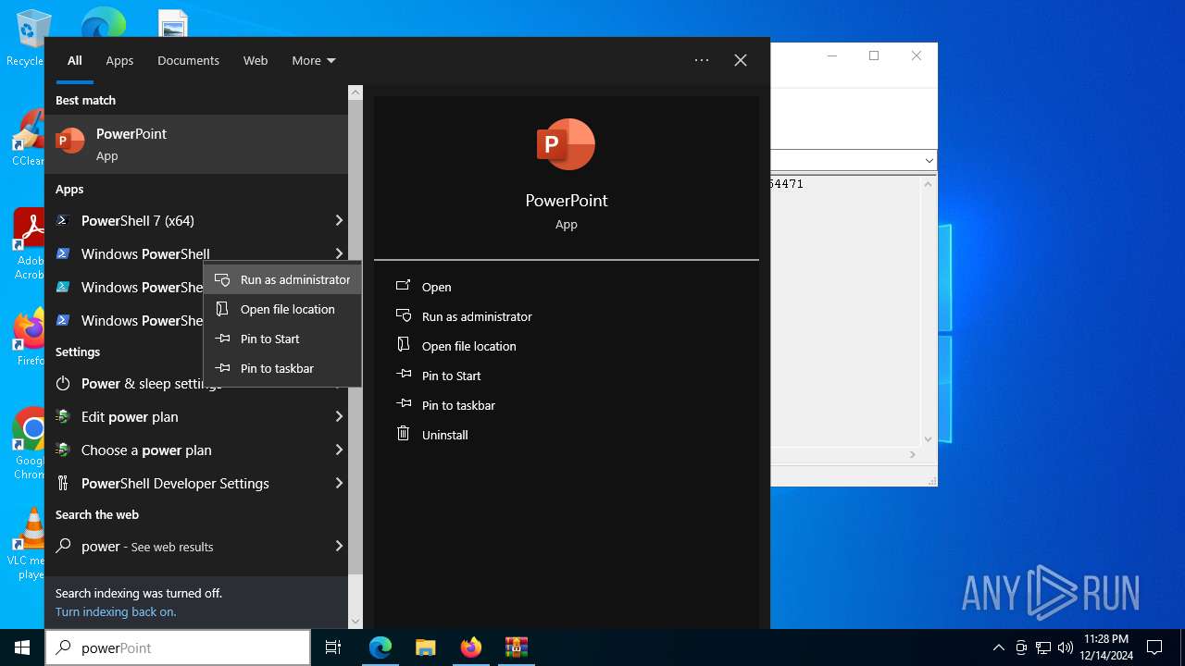Viewport: 1185px width, 666px height.
Task: Click Run as administrator in the context menu
Action: point(282,279)
